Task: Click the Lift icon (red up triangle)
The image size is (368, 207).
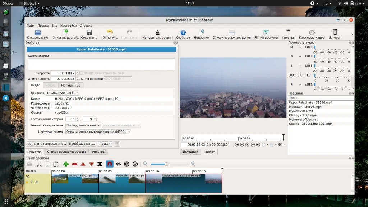Action: pos(83,164)
